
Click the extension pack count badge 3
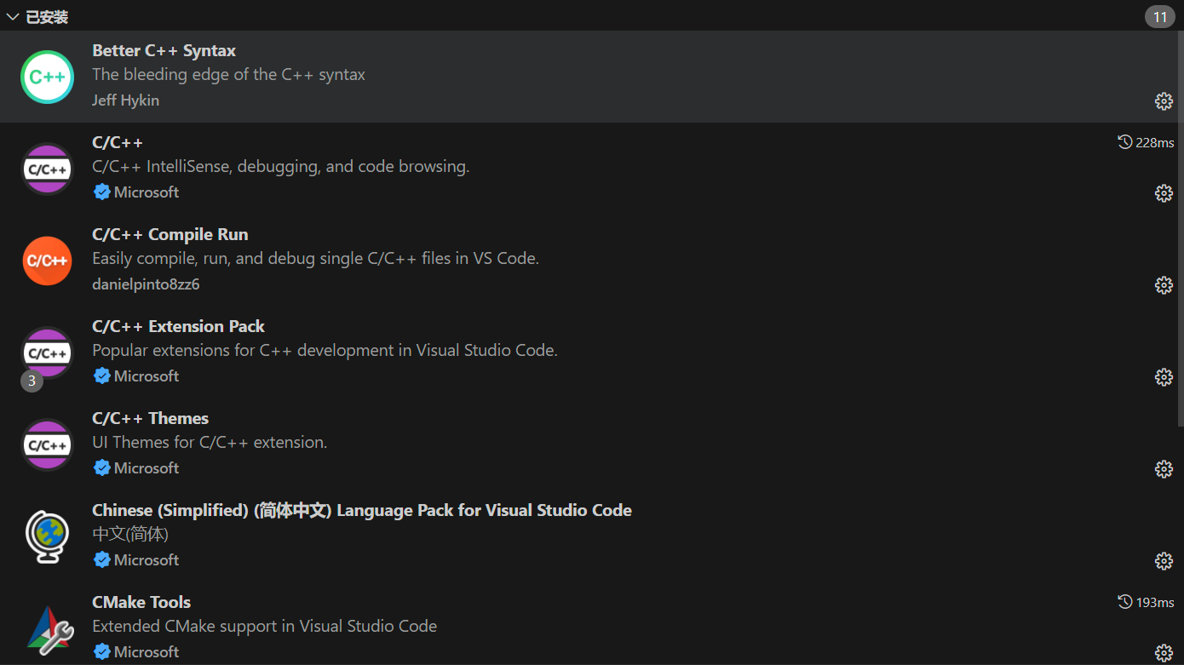coord(32,381)
